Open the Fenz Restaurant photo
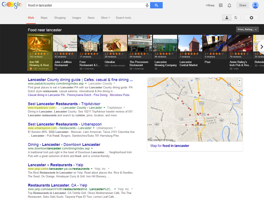Viewport: 264px width, 200px height. tap(90, 43)
